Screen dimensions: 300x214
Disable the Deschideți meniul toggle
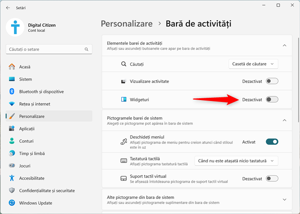coord(272,142)
